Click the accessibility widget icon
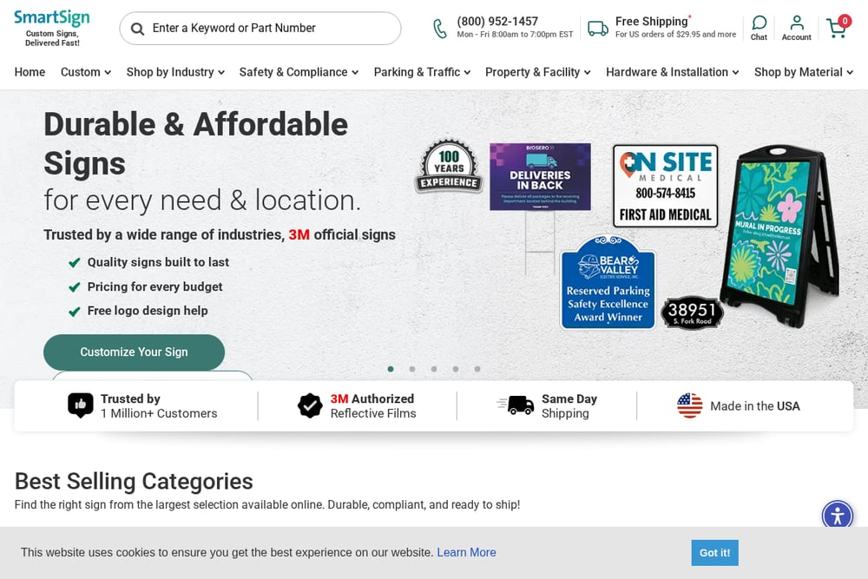Image resolution: width=868 pixels, height=579 pixels. [838, 516]
